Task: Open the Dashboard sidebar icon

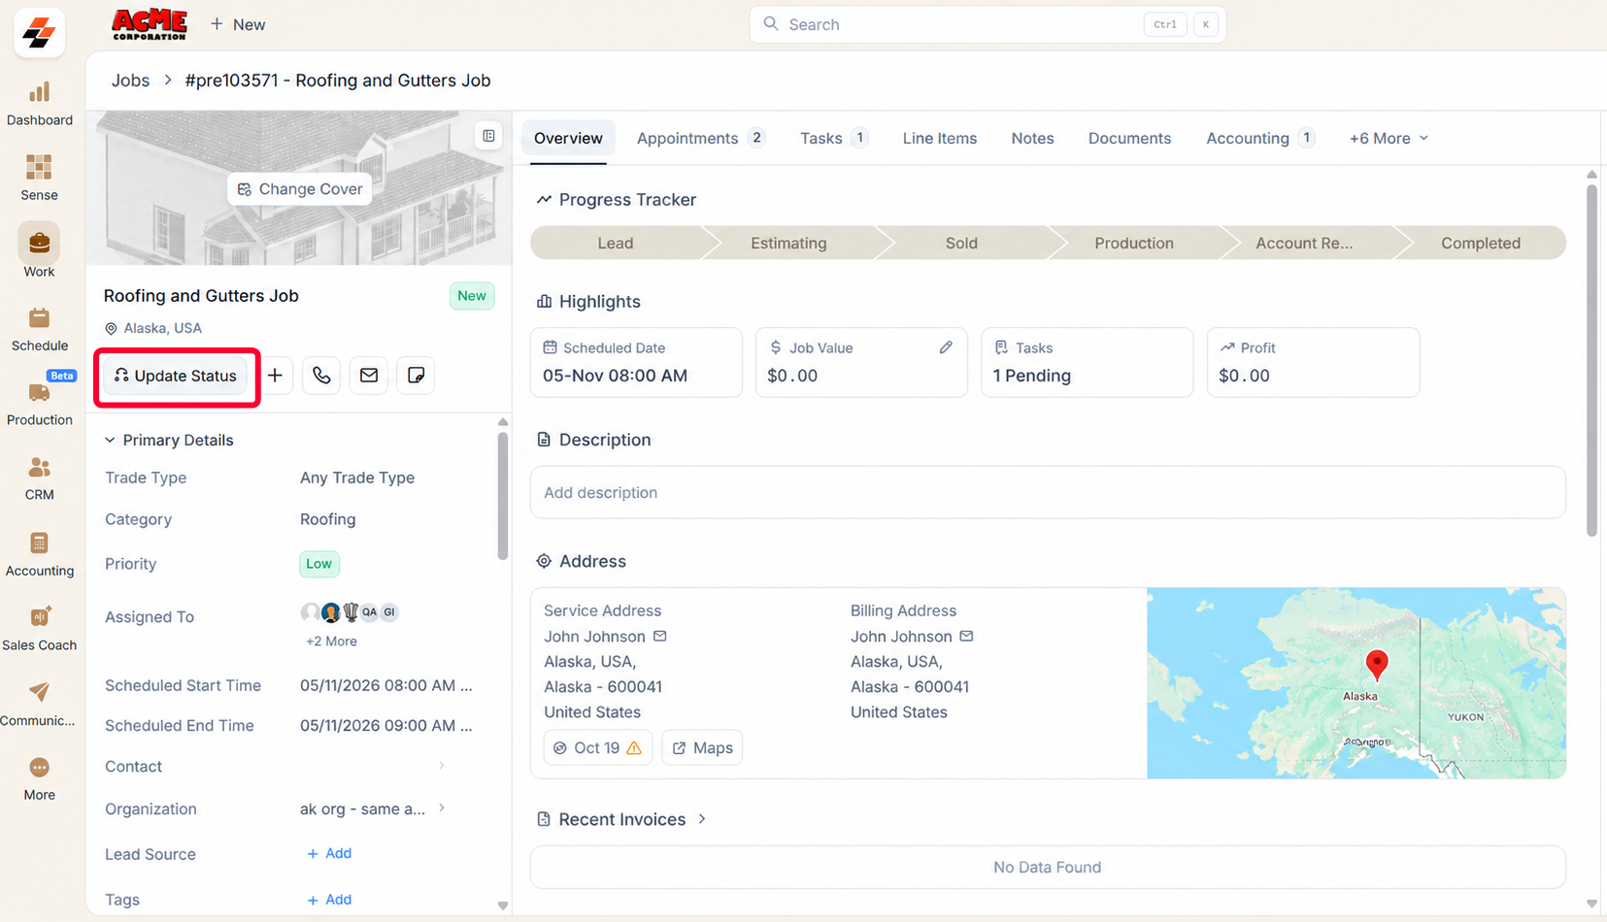Action: 39,104
